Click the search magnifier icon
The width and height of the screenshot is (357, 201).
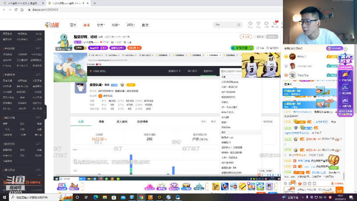[x=239, y=25]
